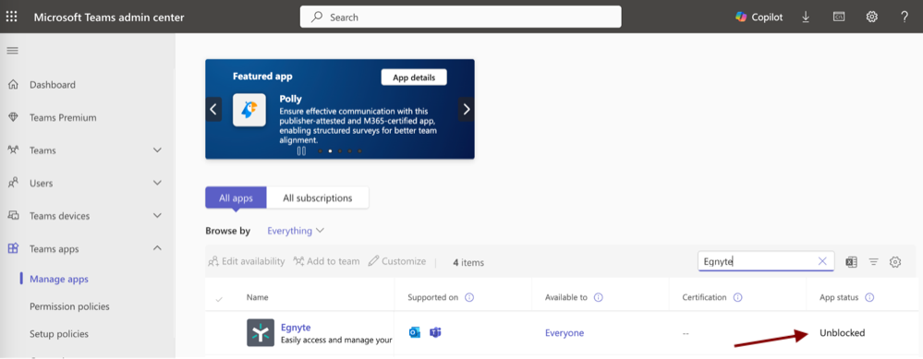Collapse navigation with hamburger icon
Image resolution: width=923 pixels, height=359 pixels.
coord(12,51)
